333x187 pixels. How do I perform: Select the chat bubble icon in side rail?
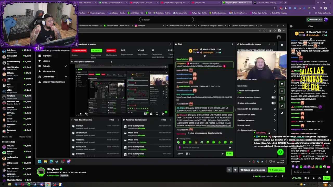tap(282, 84)
